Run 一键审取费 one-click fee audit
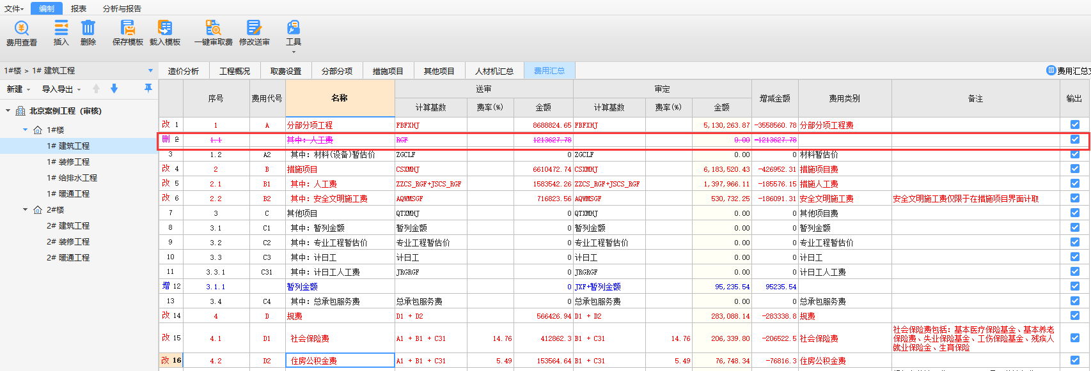The image size is (1091, 371). (x=213, y=33)
